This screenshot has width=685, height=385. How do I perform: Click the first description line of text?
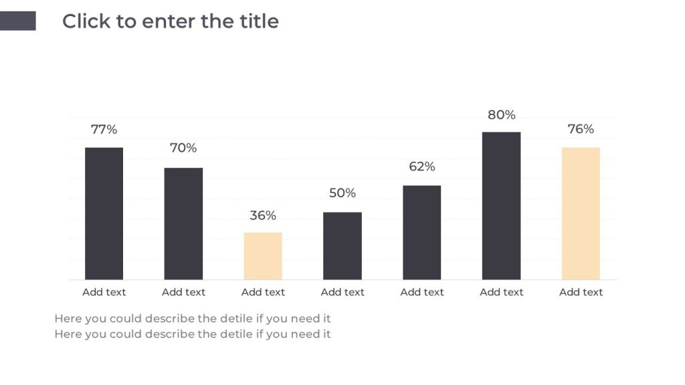tap(193, 319)
